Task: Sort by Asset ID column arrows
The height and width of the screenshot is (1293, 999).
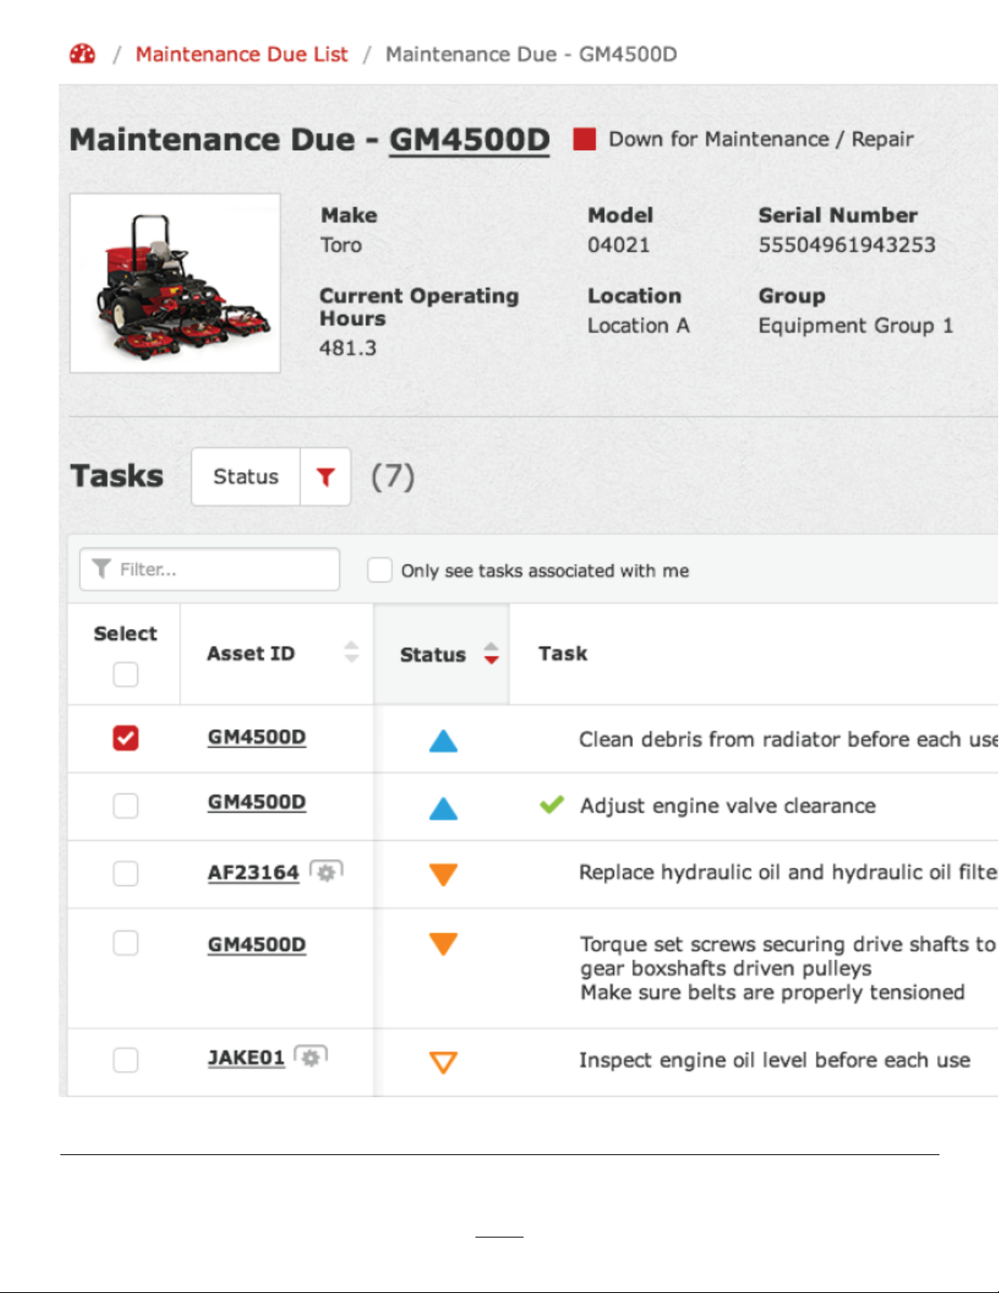Action: [351, 652]
